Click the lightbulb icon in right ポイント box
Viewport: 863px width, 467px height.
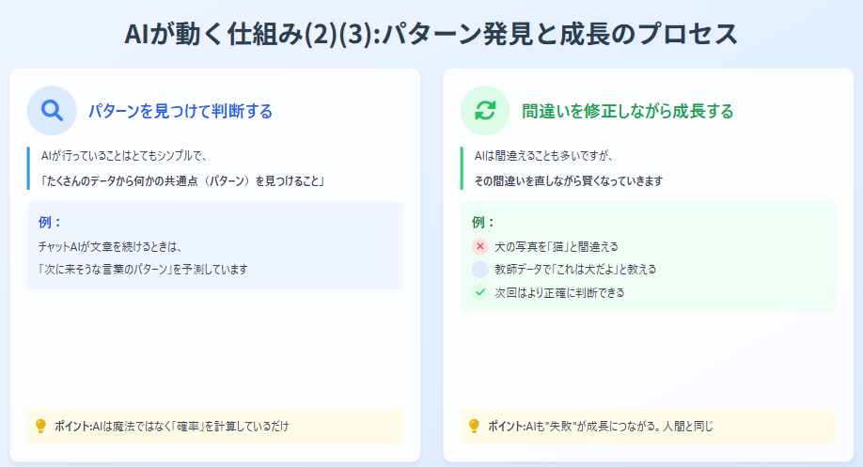tap(474, 426)
